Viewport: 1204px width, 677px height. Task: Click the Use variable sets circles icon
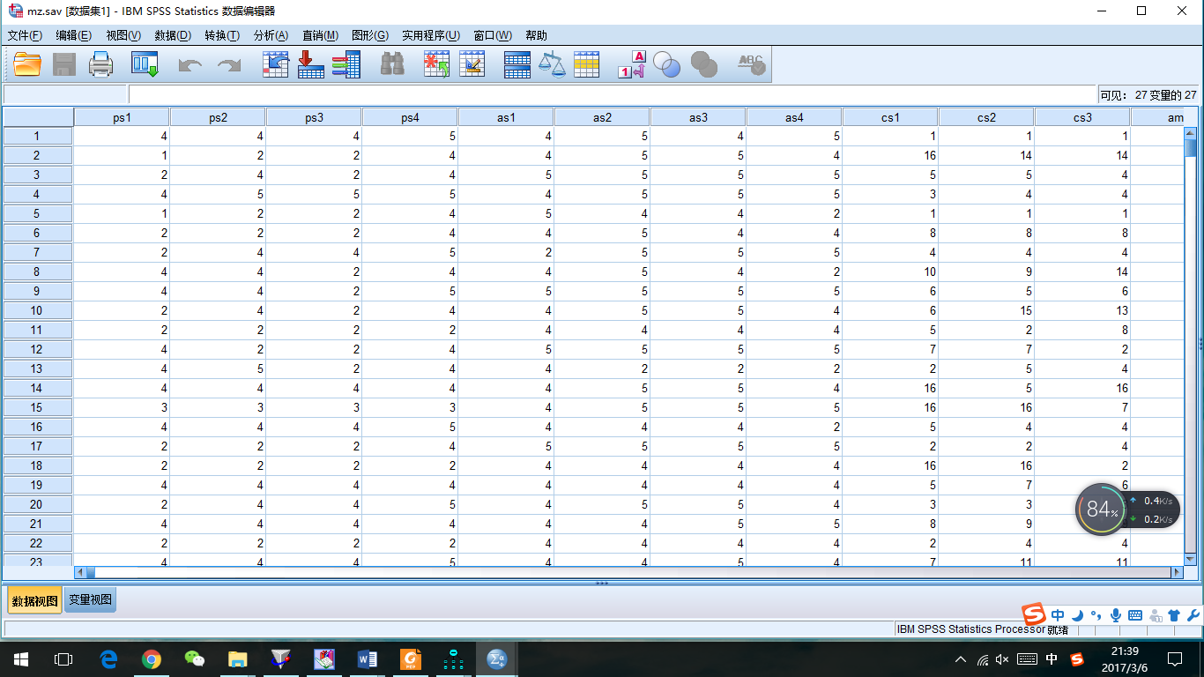pos(666,64)
